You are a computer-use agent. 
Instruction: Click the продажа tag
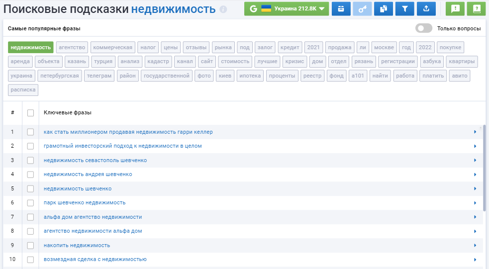tap(340, 47)
